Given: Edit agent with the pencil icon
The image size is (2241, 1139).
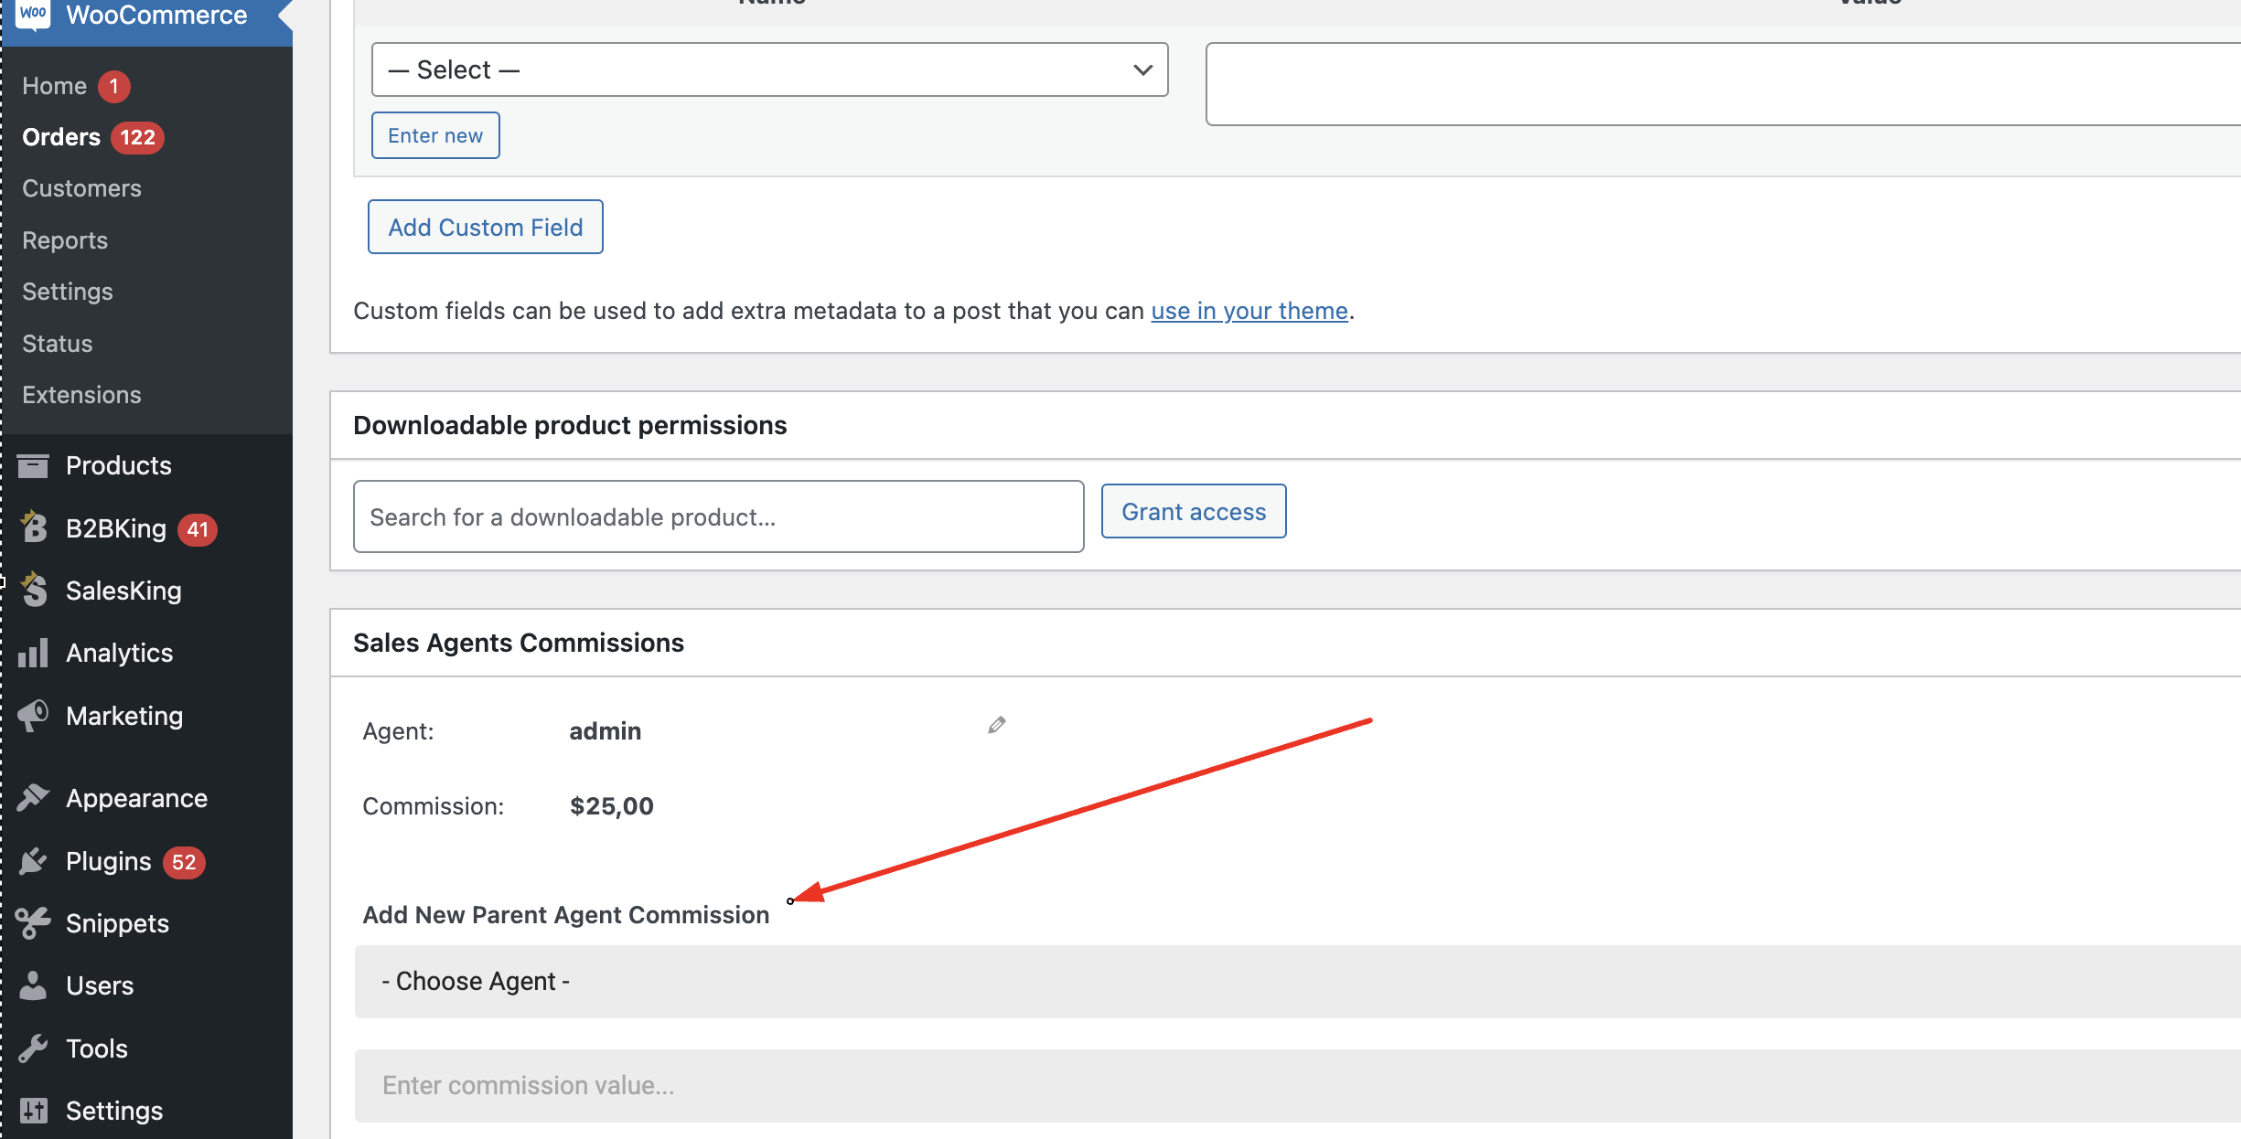Looking at the screenshot, I should 997,725.
